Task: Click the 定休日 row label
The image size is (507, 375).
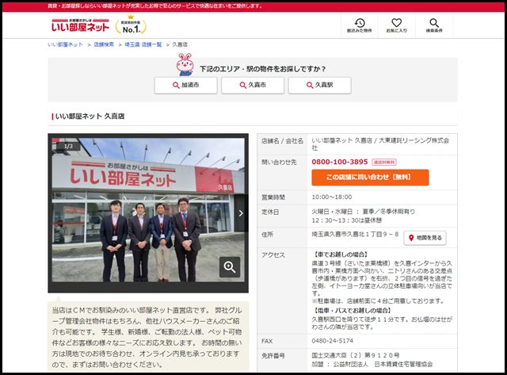Action: (270, 212)
